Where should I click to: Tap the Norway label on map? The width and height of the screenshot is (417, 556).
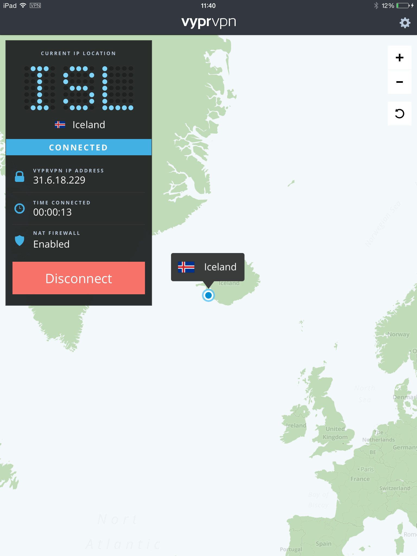tap(398, 334)
